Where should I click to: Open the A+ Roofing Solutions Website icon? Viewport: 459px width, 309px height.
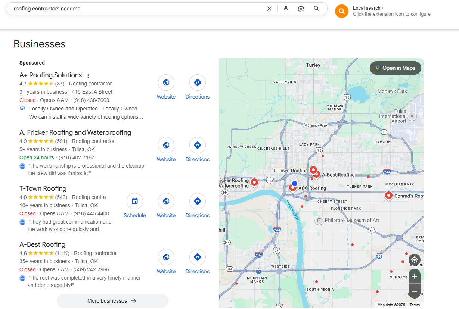[x=166, y=82]
